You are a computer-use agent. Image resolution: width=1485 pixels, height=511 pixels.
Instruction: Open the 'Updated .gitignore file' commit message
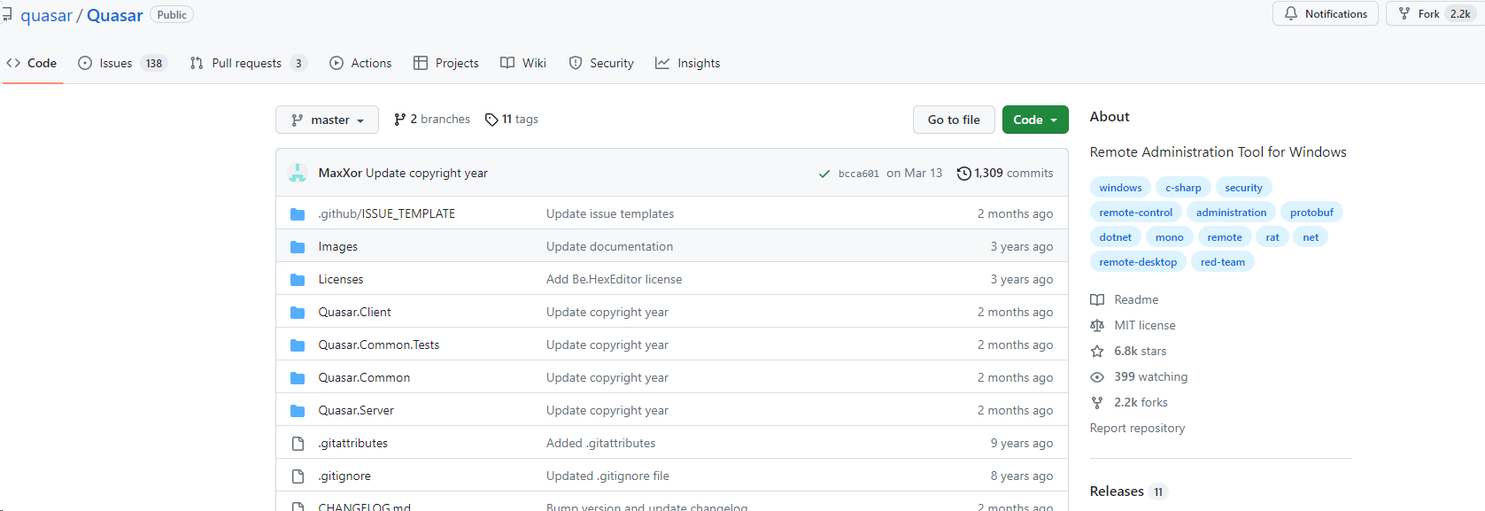(x=607, y=476)
